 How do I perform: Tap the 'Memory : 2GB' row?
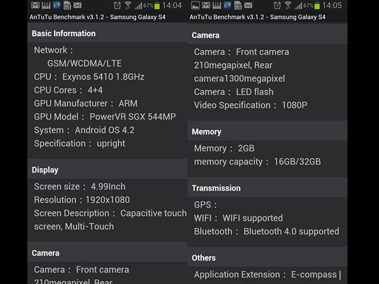tap(224, 148)
